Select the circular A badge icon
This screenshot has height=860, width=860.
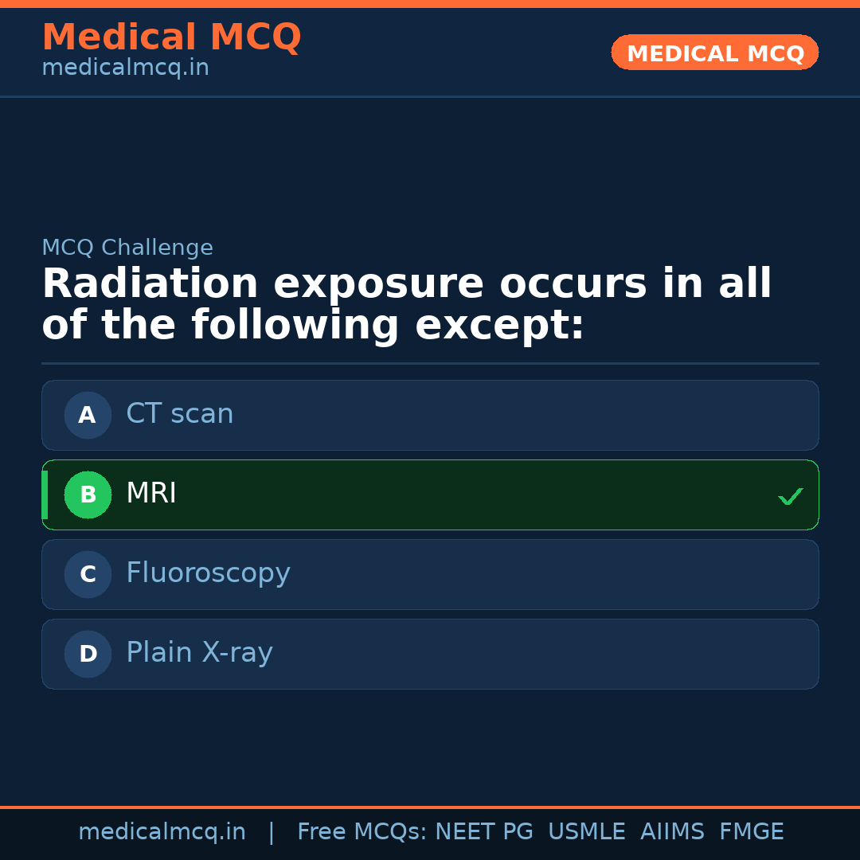tap(88, 415)
